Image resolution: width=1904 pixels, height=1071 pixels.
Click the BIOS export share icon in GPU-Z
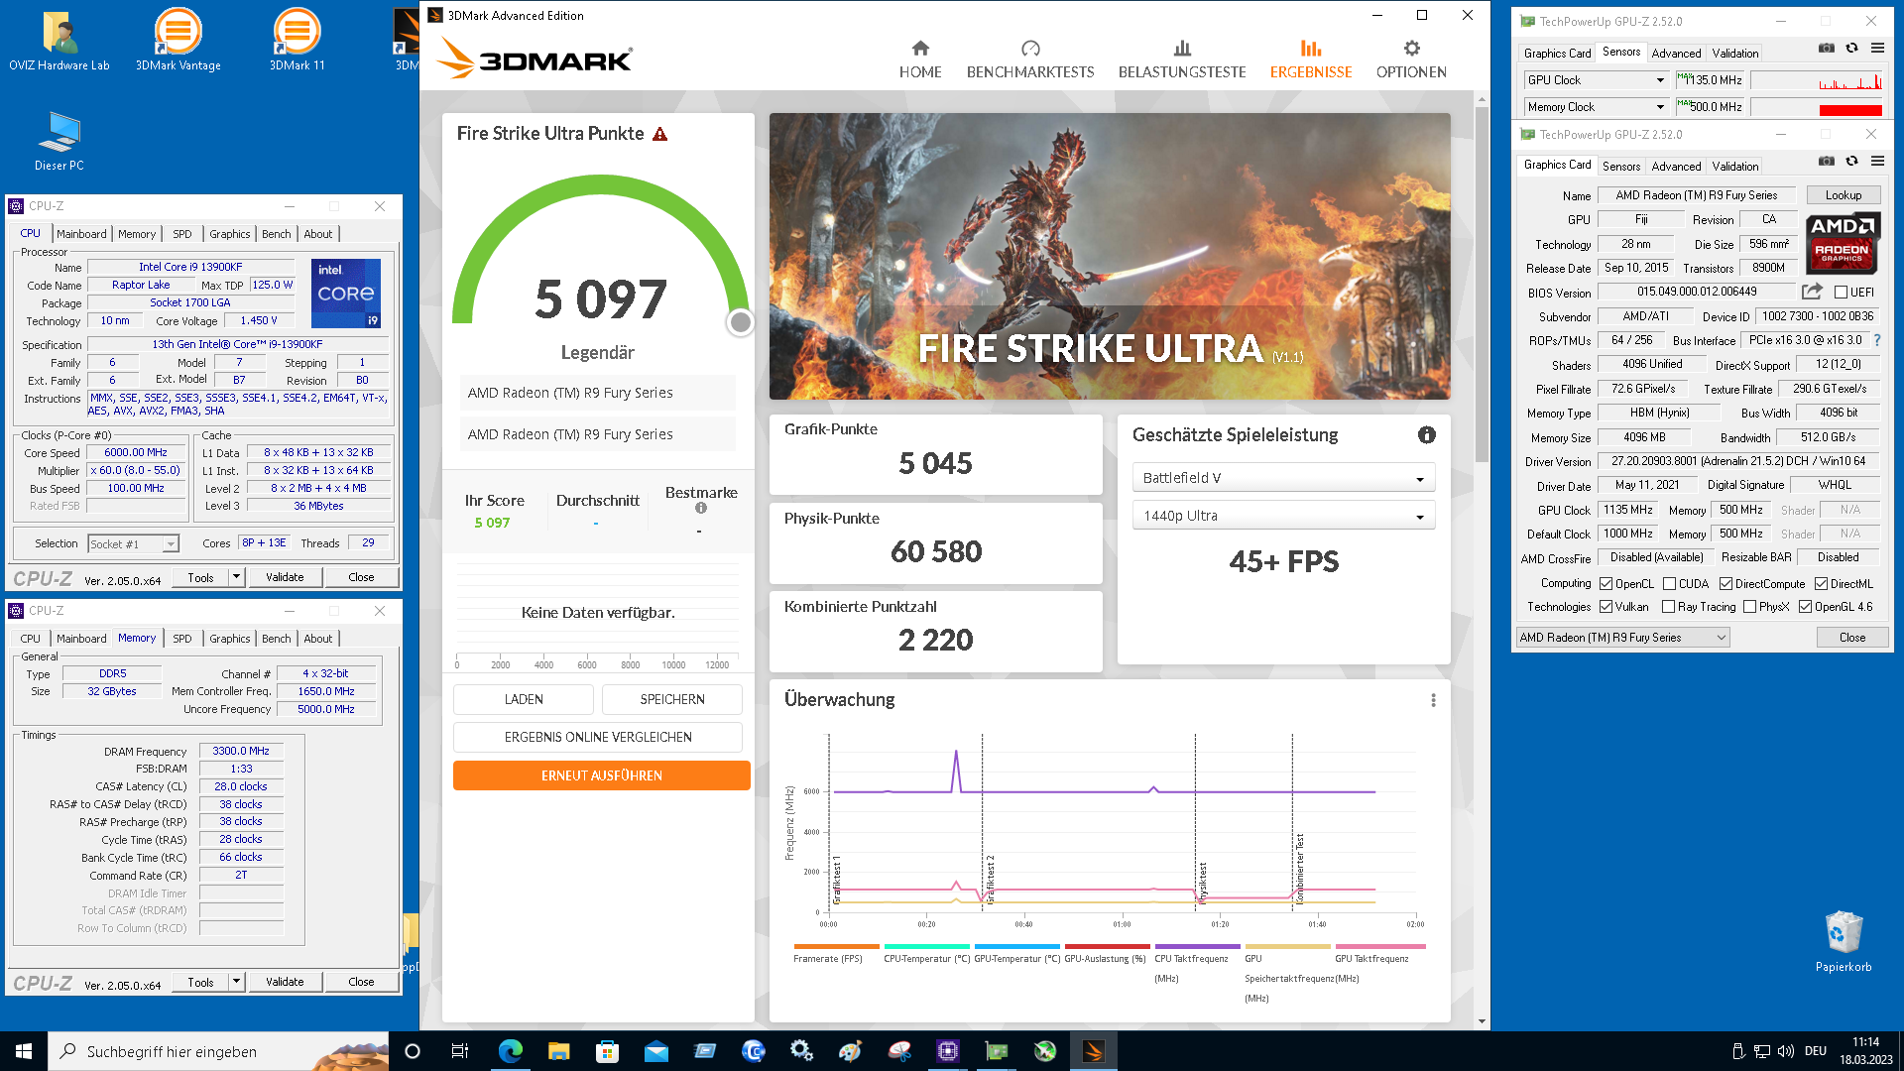point(1812,292)
